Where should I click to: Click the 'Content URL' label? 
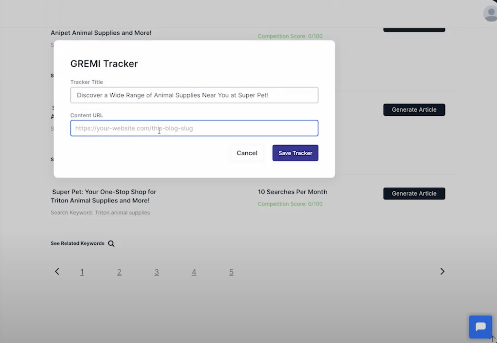(x=87, y=115)
